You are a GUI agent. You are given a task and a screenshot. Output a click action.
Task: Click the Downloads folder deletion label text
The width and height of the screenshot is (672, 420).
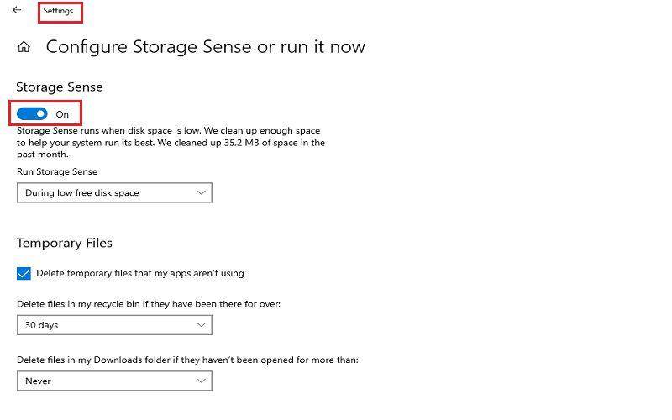point(187,360)
